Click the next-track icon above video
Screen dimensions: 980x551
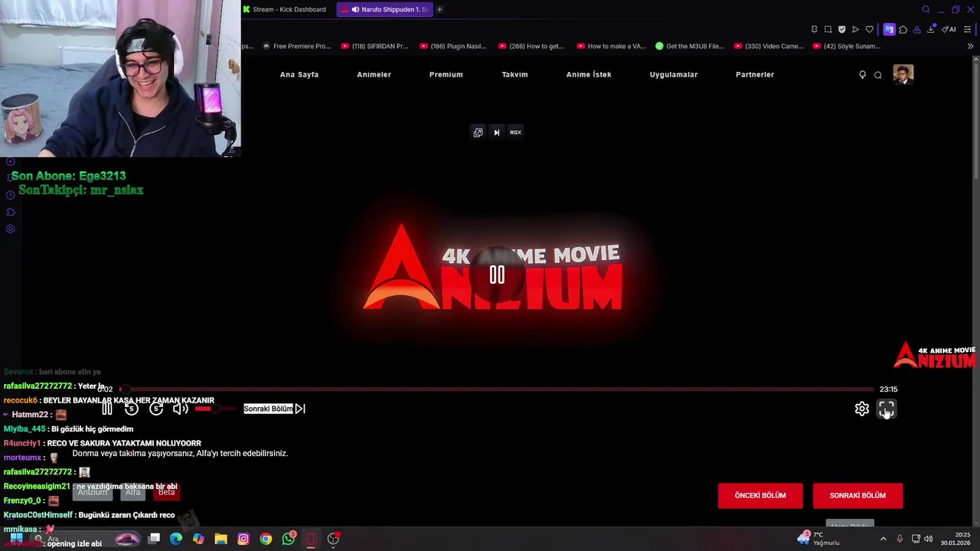496,132
